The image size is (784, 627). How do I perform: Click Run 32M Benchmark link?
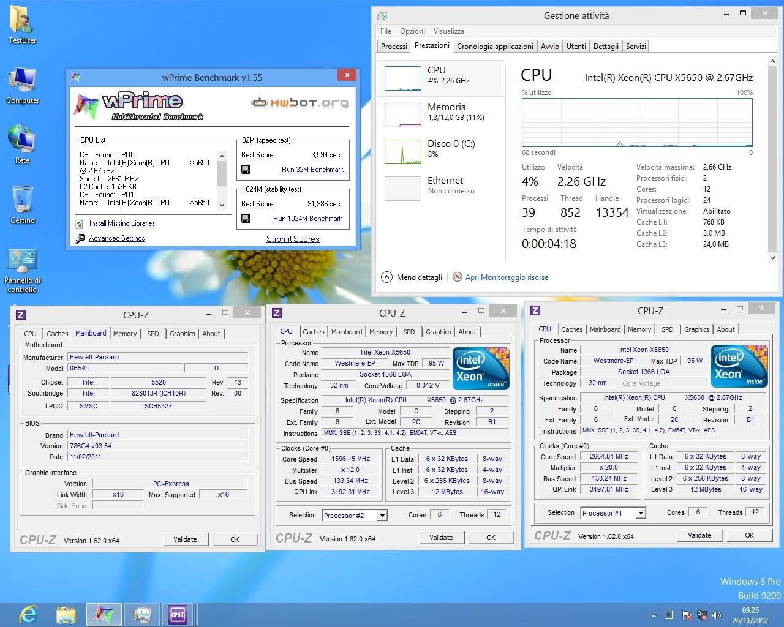(x=312, y=170)
